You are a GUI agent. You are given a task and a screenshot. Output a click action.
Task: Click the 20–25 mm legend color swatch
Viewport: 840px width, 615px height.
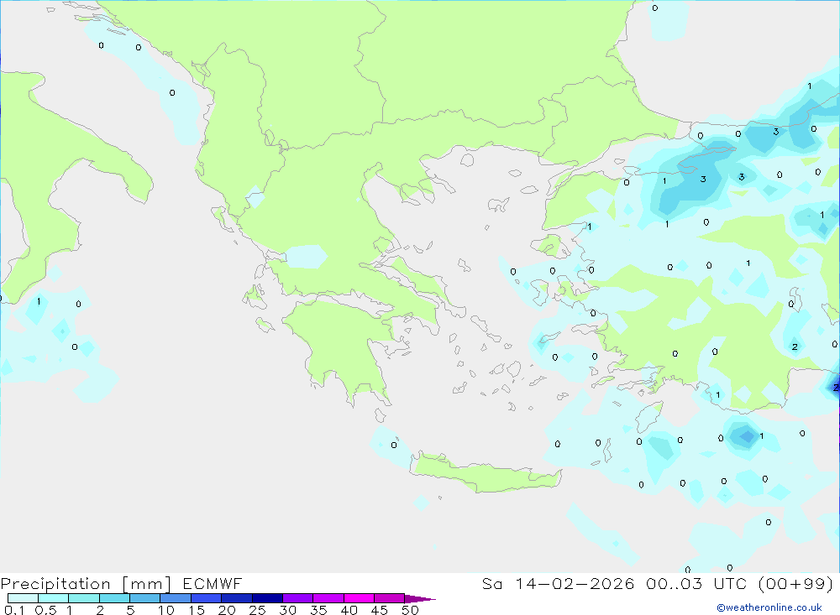(x=237, y=598)
